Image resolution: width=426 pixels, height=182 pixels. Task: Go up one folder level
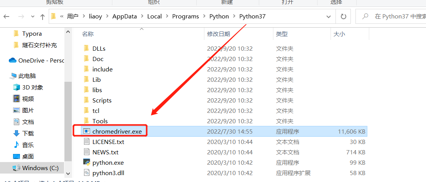(43, 17)
